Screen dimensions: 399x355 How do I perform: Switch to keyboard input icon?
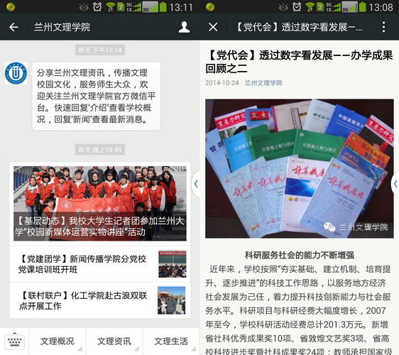click(14, 341)
